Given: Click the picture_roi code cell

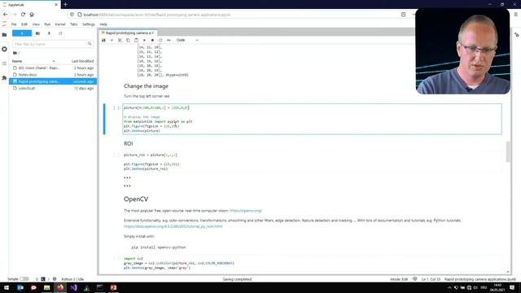Looking at the screenshot, I should coord(312,162).
